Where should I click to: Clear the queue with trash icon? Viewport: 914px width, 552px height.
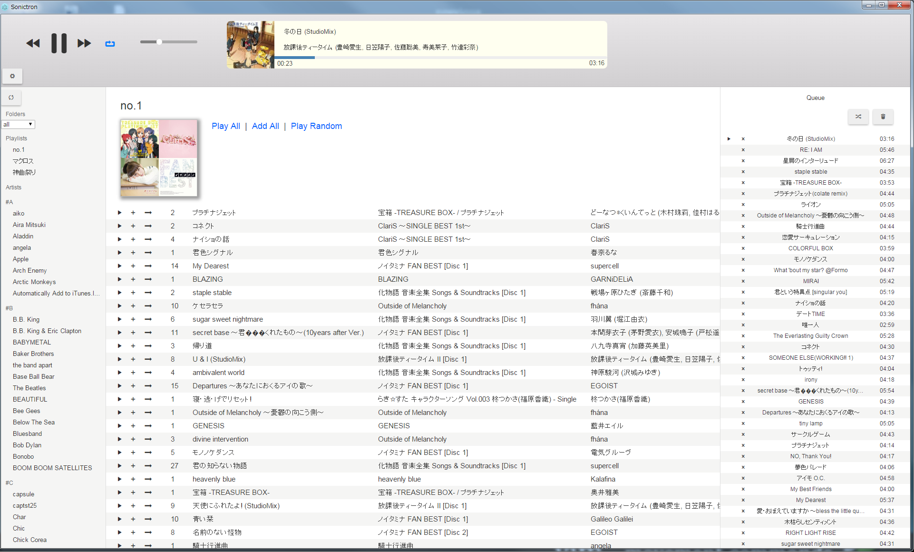(x=883, y=117)
